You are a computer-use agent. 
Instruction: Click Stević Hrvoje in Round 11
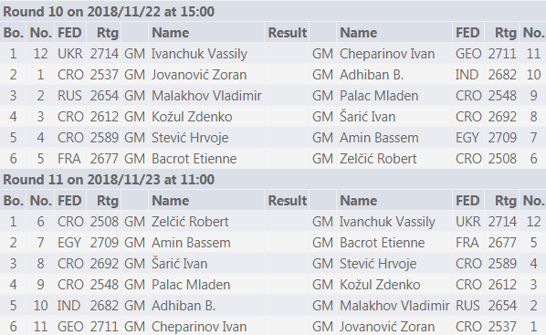pyautogui.click(x=378, y=264)
